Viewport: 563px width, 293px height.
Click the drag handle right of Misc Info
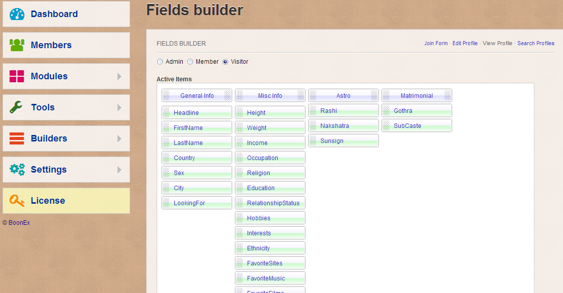coord(301,95)
